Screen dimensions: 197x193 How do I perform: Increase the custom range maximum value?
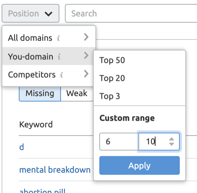click(x=172, y=139)
